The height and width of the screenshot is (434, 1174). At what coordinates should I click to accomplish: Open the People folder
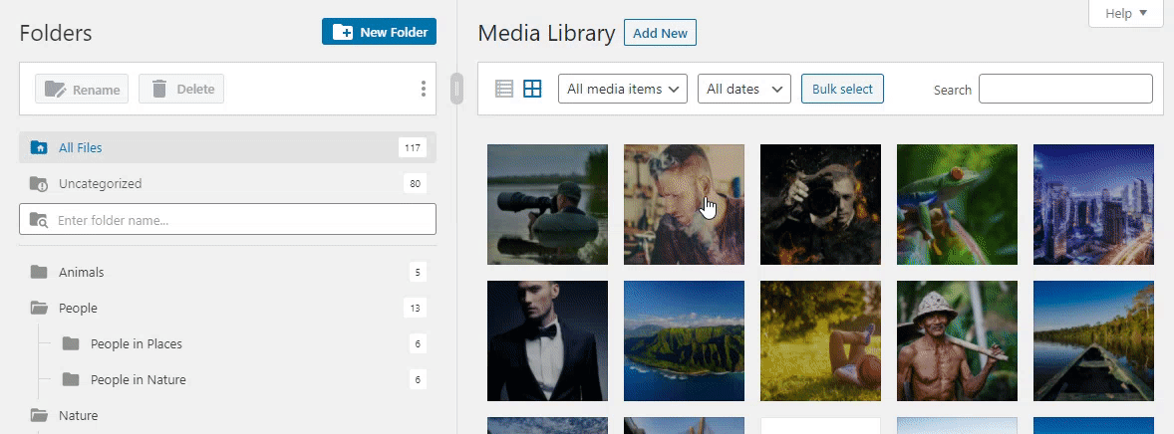click(227, 308)
